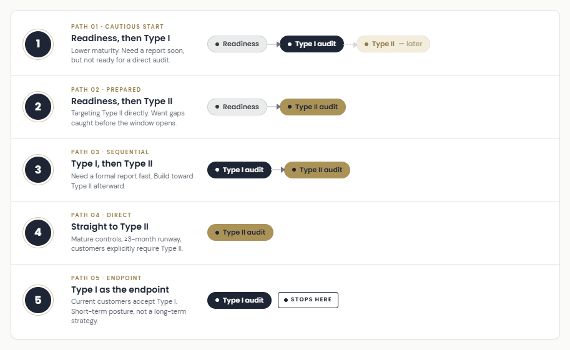Open the 'Straight to Type II' heading
Image resolution: width=570 pixels, height=350 pixels.
110,227
